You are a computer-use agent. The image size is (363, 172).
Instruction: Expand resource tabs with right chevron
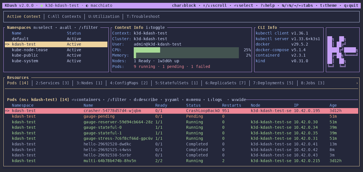[357, 83]
